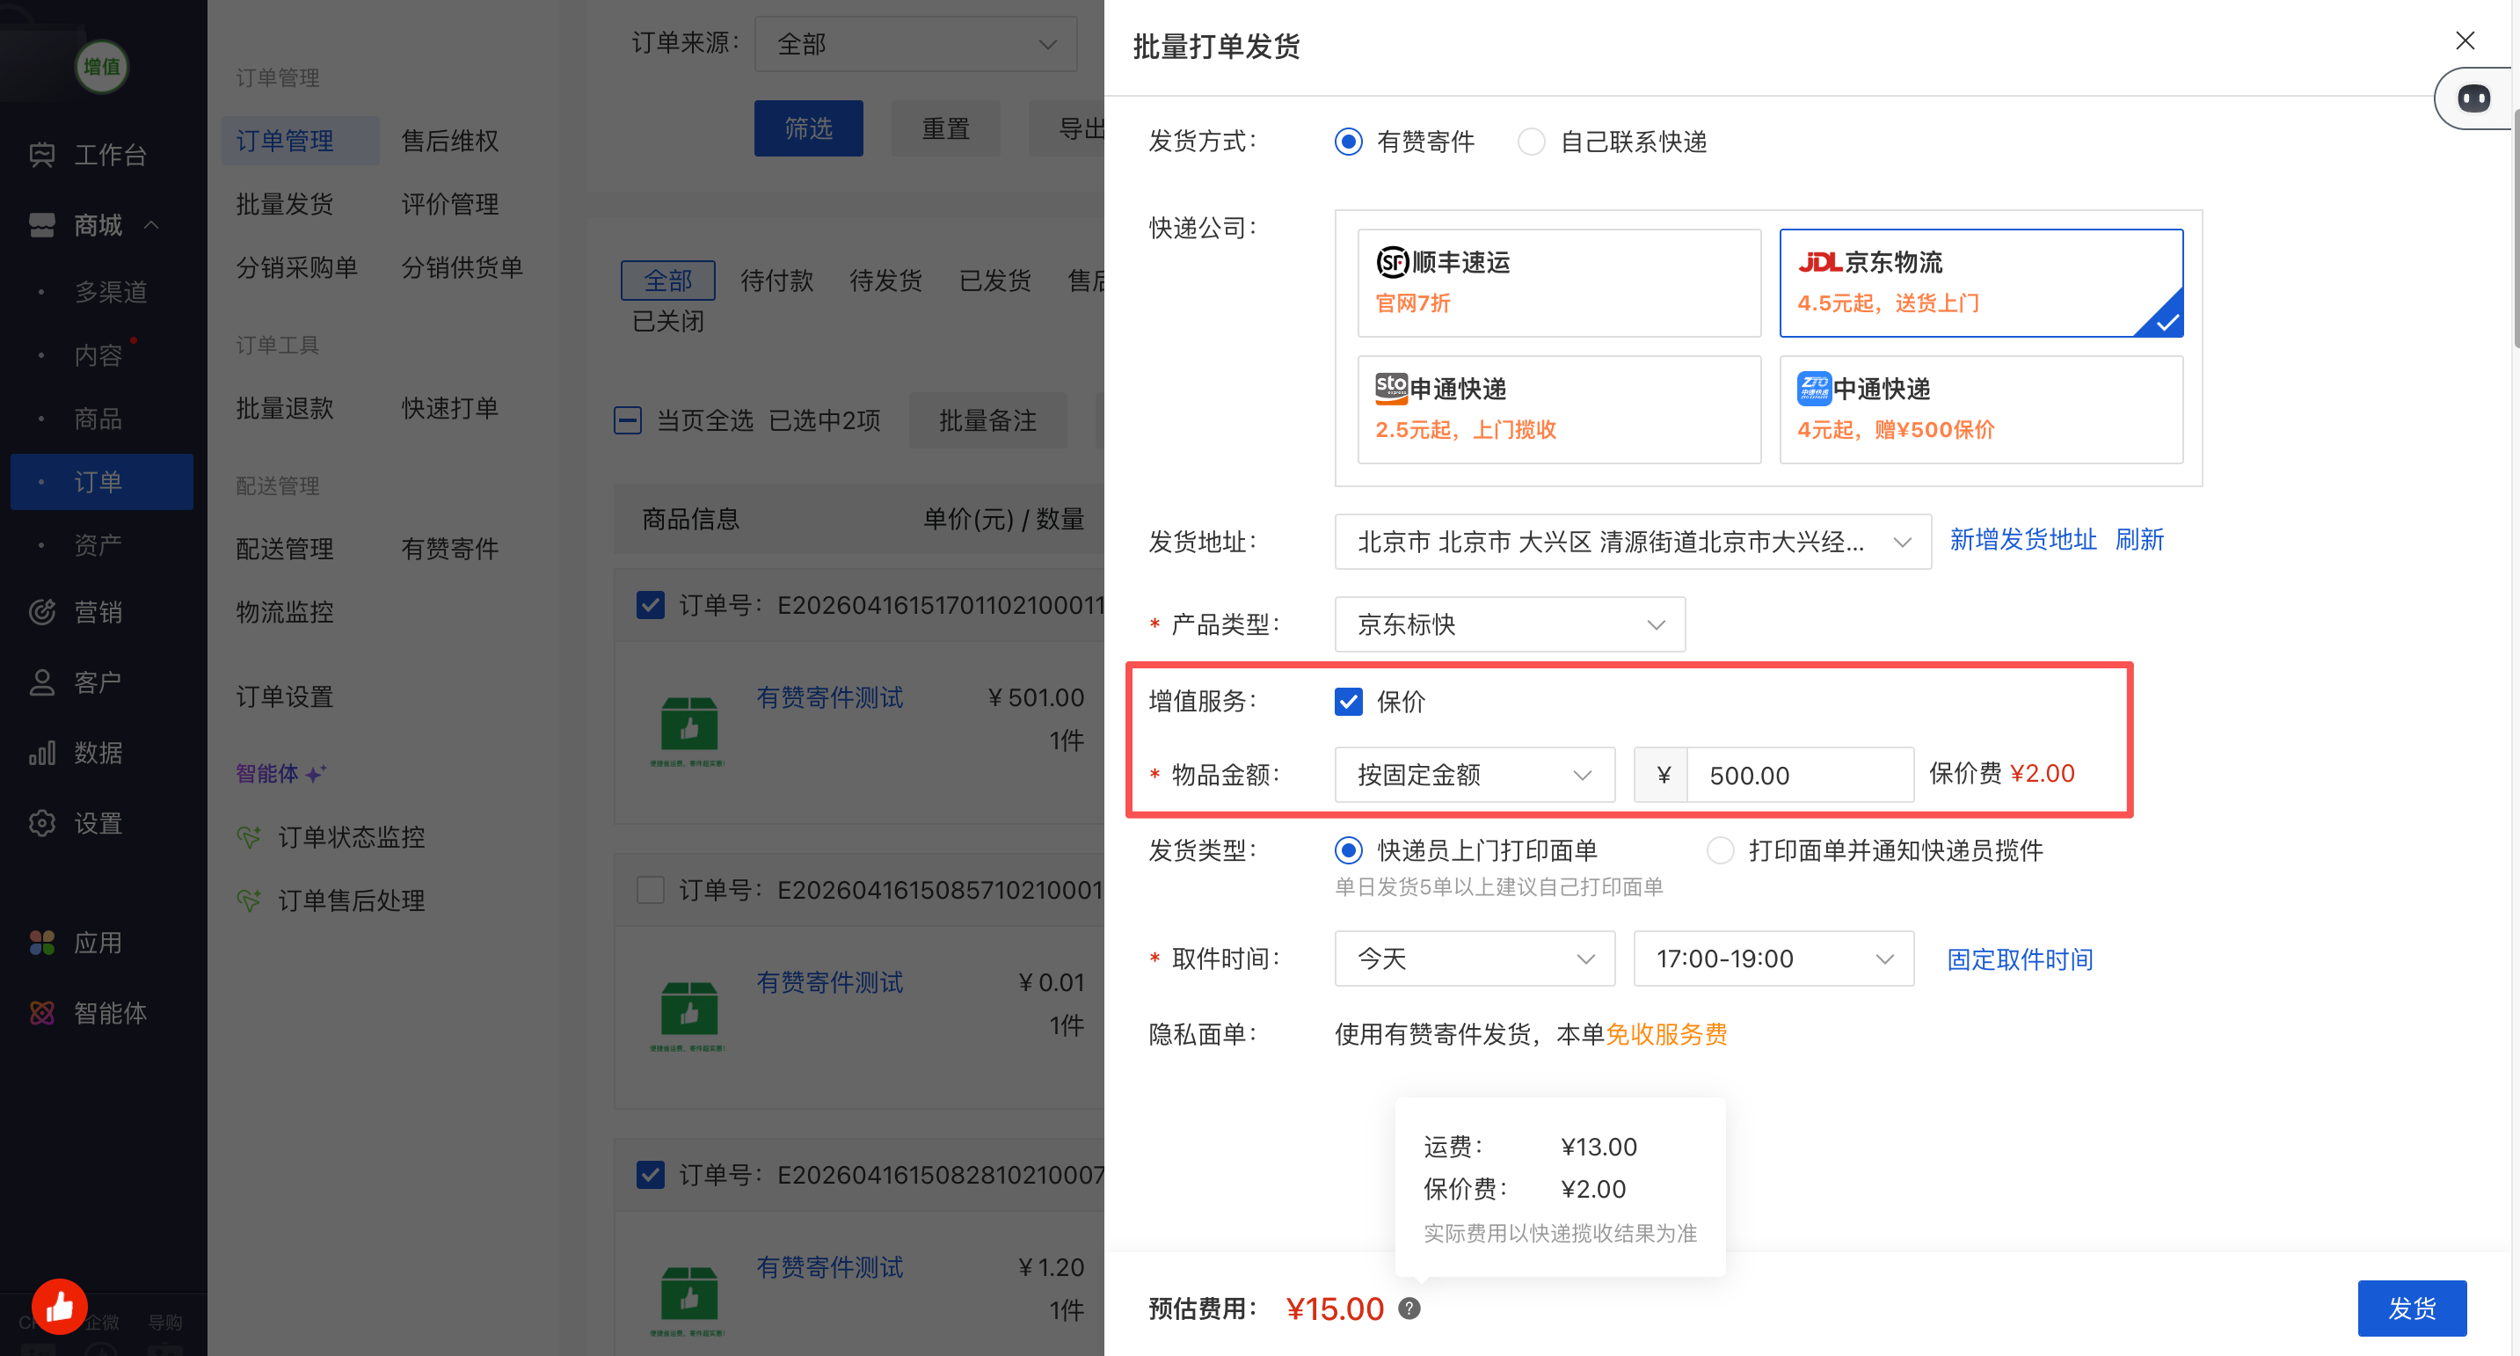Image resolution: width=2520 pixels, height=1356 pixels.
Task: Open 批量发货 in the order menu
Action: click(x=285, y=203)
